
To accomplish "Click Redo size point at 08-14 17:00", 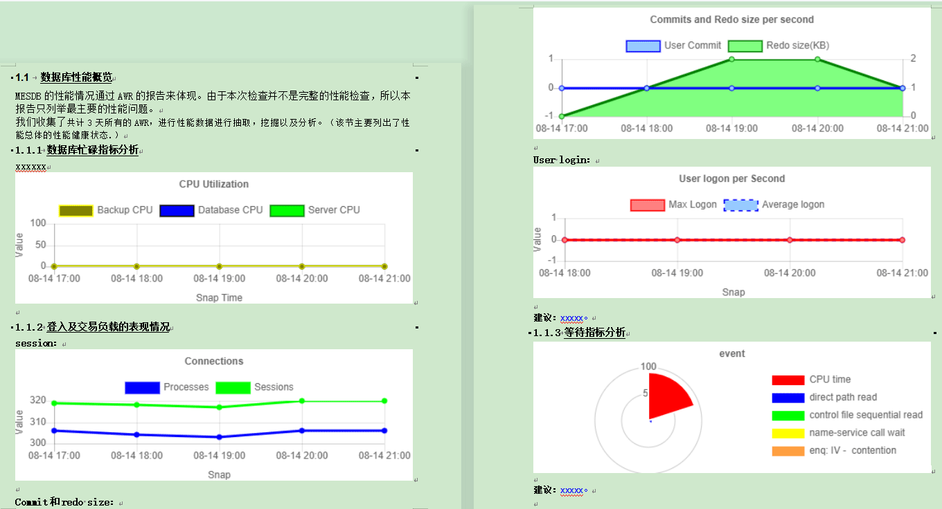I will pos(562,116).
